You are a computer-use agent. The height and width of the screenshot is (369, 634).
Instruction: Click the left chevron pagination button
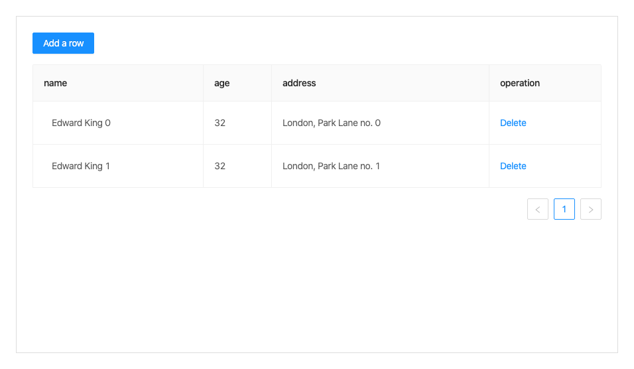[x=538, y=209]
